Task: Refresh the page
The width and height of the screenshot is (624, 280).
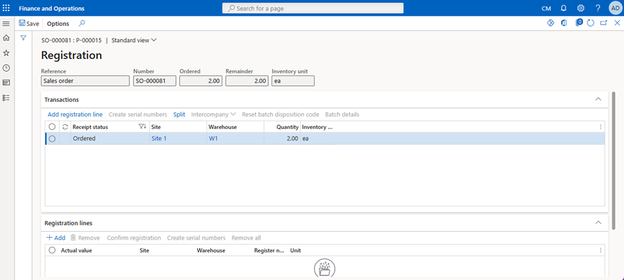Action: [x=591, y=23]
